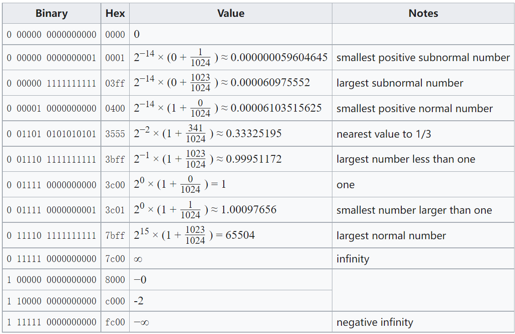Image resolution: width=515 pixels, height=334 pixels.
Task: Select hex value 3c01
Action: coord(115,210)
